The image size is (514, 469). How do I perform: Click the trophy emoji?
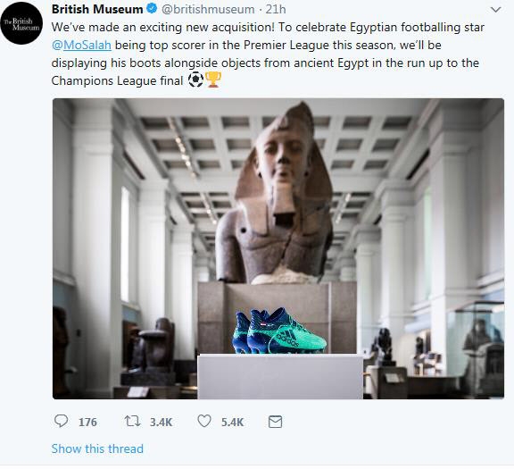tap(213, 80)
